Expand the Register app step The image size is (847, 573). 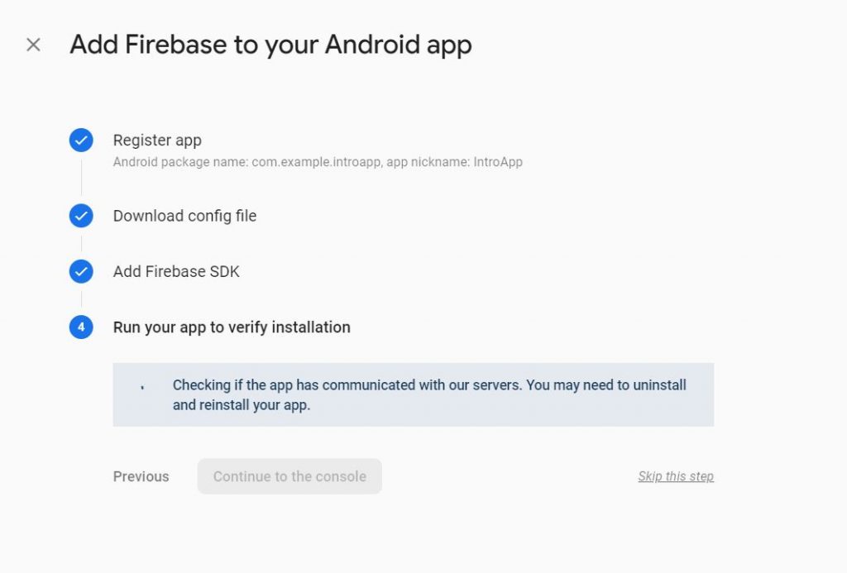[x=157, y=141]
